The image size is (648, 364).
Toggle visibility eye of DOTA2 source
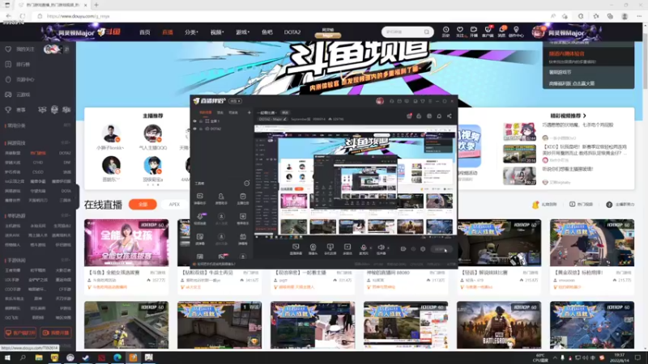tap(195, 129)
